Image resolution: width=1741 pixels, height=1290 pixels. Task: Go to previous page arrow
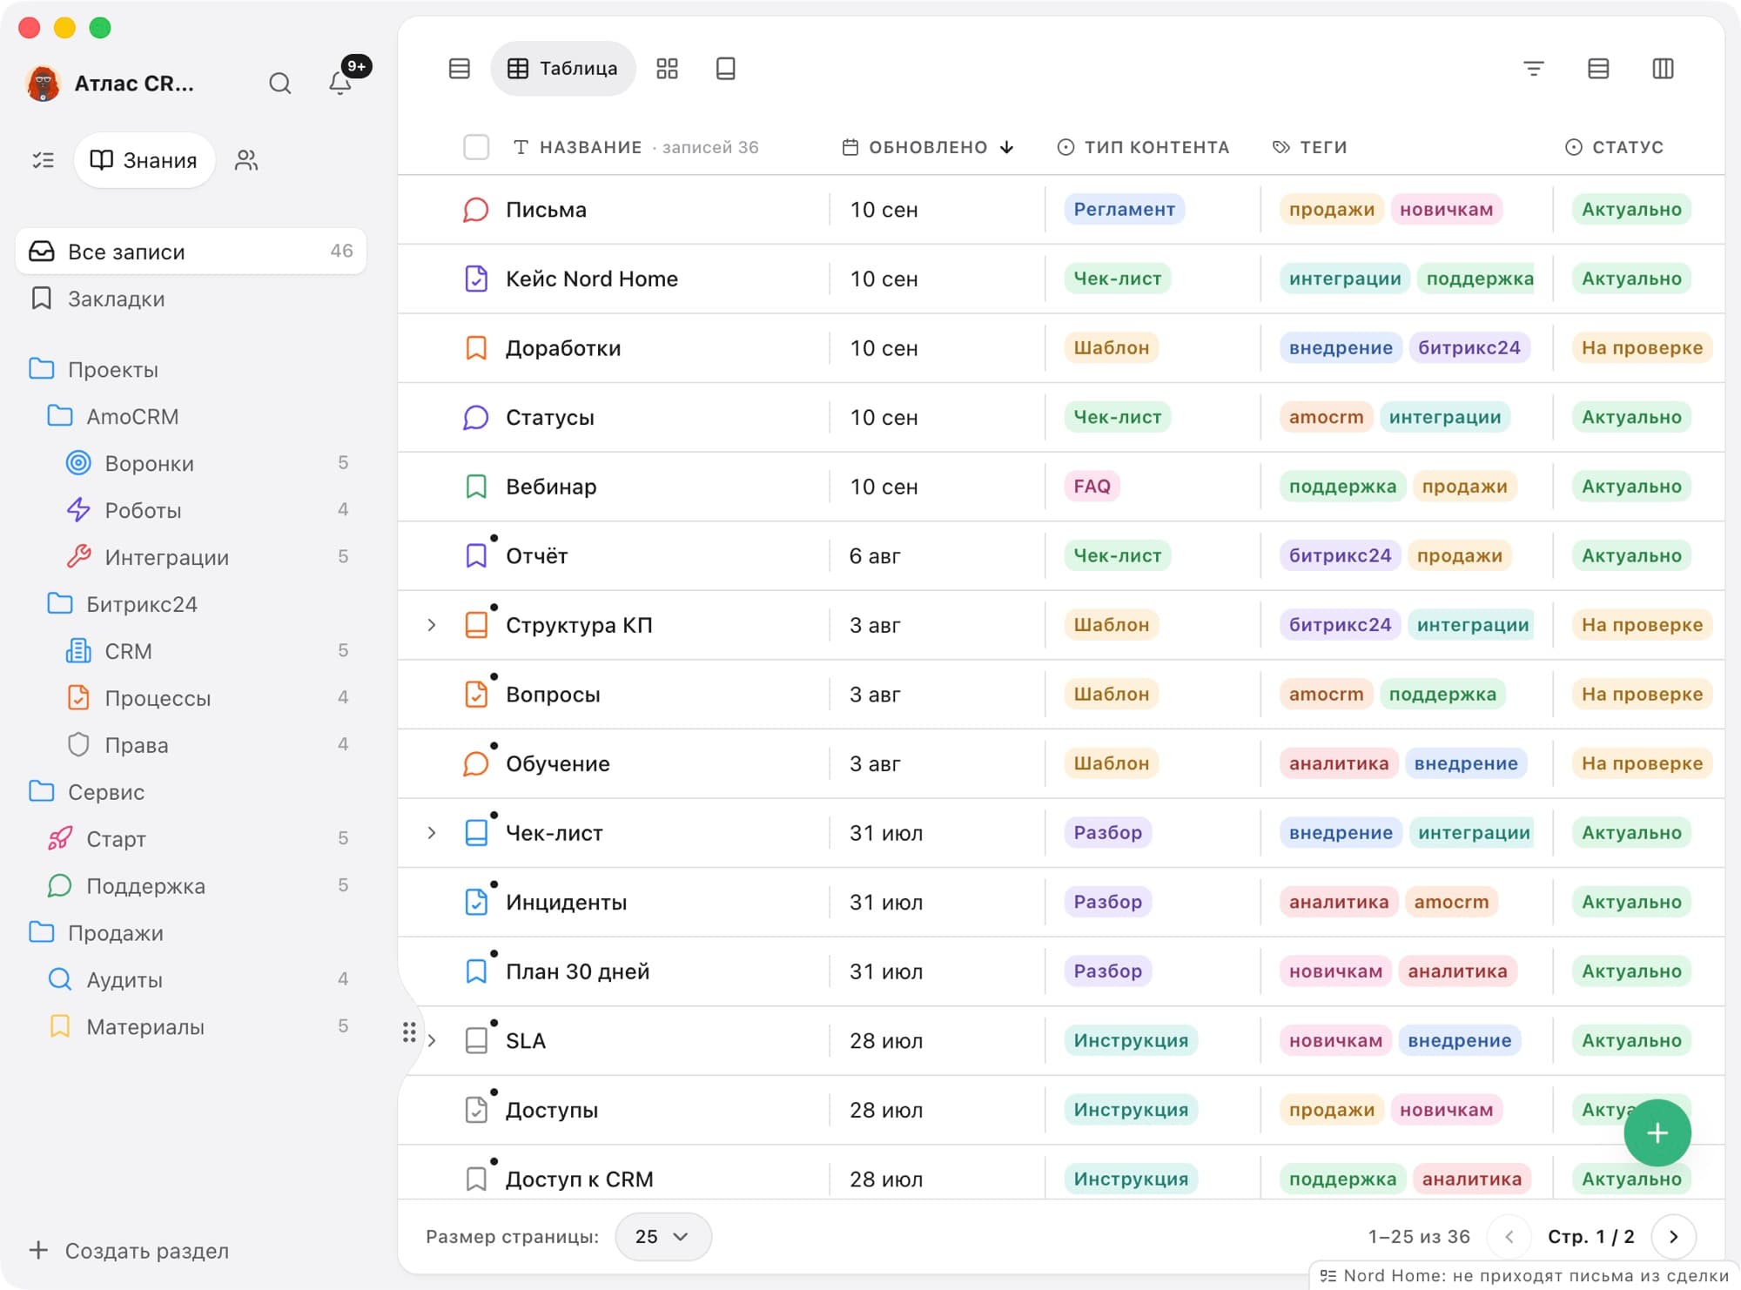point(1509,1236)
